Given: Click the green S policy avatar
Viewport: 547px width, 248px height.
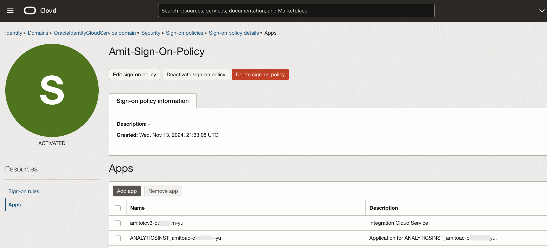Looking at the screenshot, I should [52, 90].
